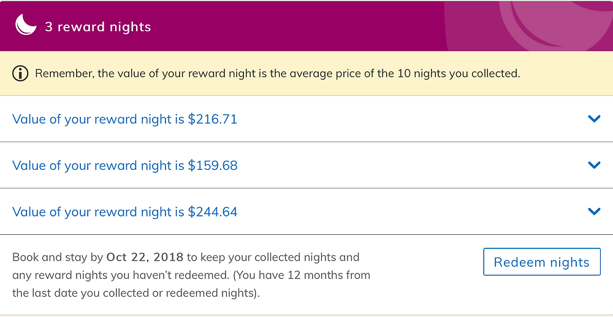613x317 pixels.
Task: Open the reward night valued at $159.68
Action: 306,165
